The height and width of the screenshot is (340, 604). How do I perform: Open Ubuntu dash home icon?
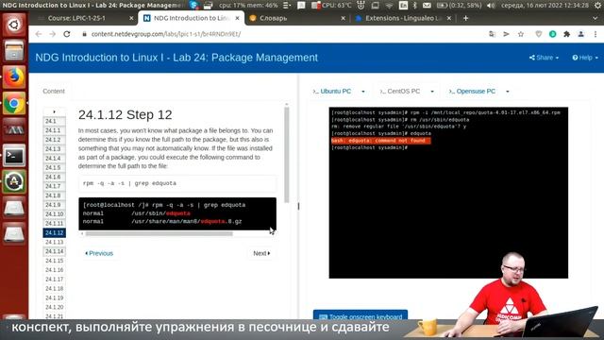click(x=14, y=25)
